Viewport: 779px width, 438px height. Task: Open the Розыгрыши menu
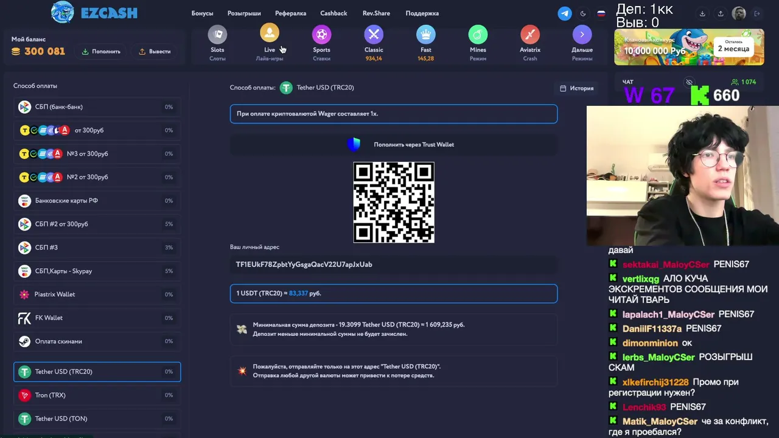[x=244, y=13]
